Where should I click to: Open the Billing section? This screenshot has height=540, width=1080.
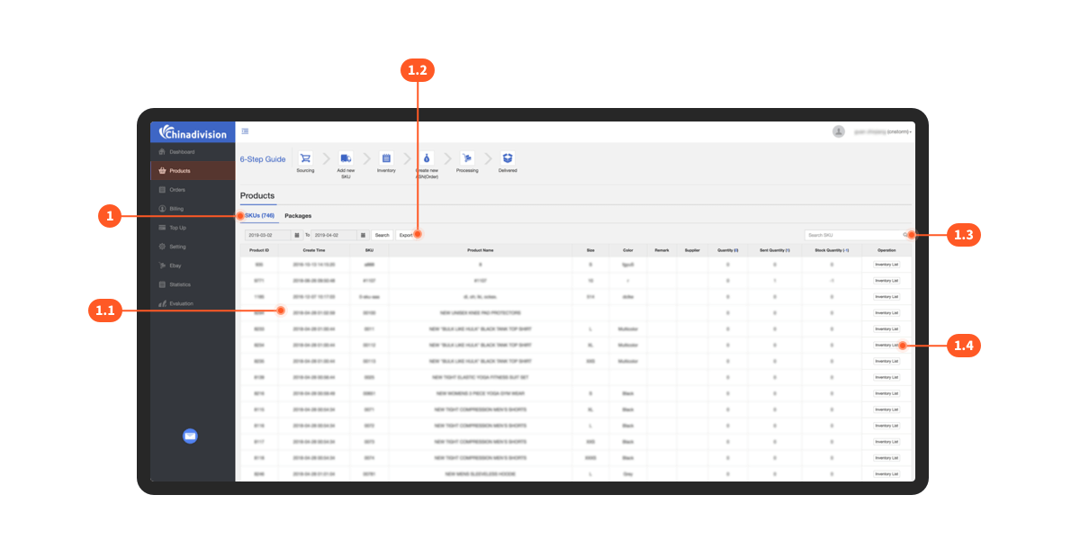click(193, 208)
